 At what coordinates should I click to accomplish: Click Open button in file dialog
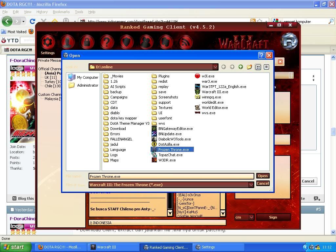point(263,176)
